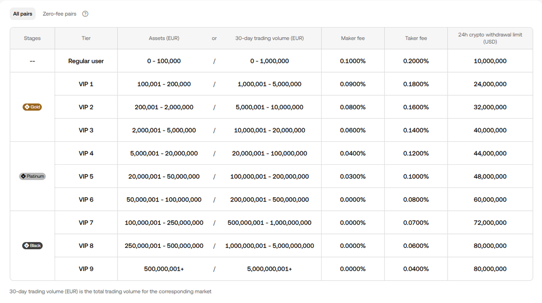Image resolution: width=542 pixels, height=303 pixels.
Task: Click trading volume 20,000,001 - 100,000,000
Action: click(x=270, y=153)
